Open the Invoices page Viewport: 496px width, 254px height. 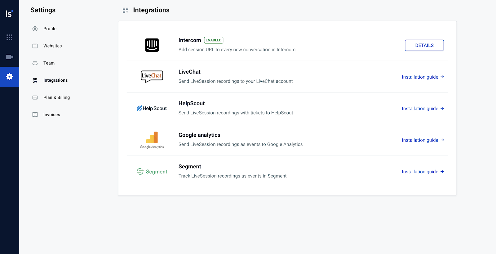(52, 115)
